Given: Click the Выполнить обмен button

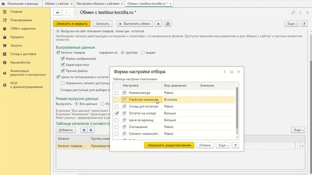Looking at the screenshot, I should click(135, 24).
